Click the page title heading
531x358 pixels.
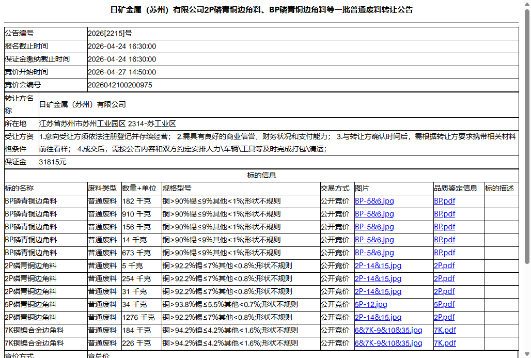[261, 10]
